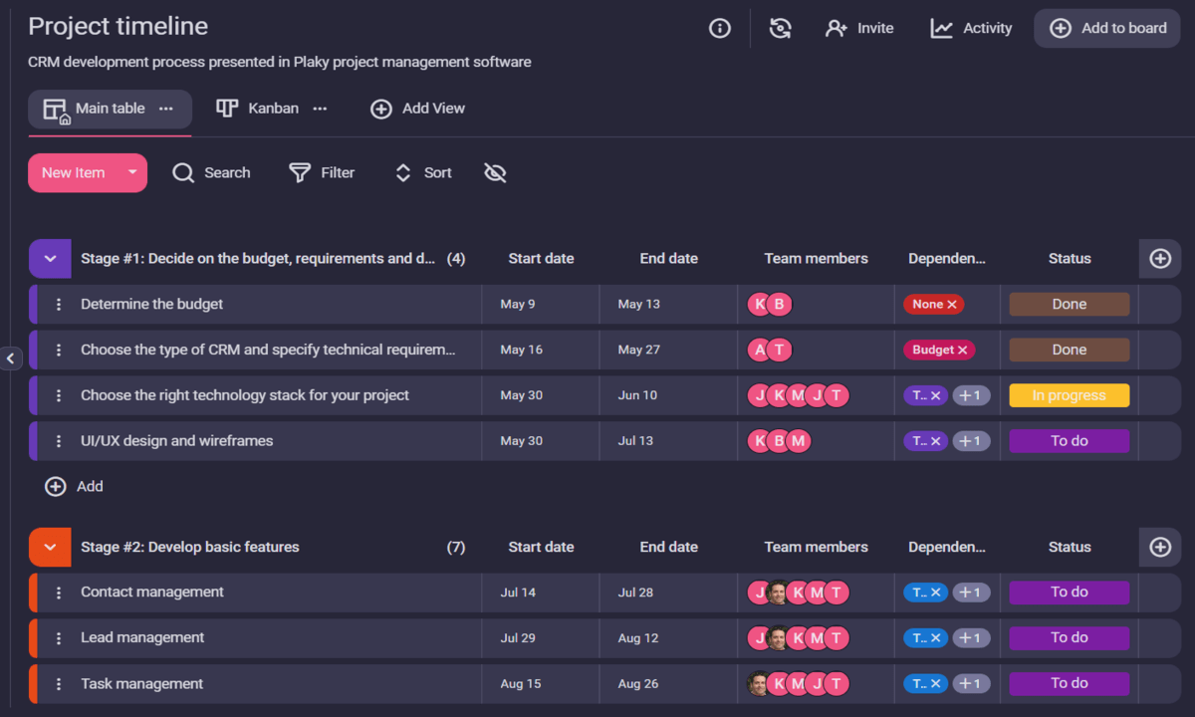Open the Search on the board

[x=211, y=172]
